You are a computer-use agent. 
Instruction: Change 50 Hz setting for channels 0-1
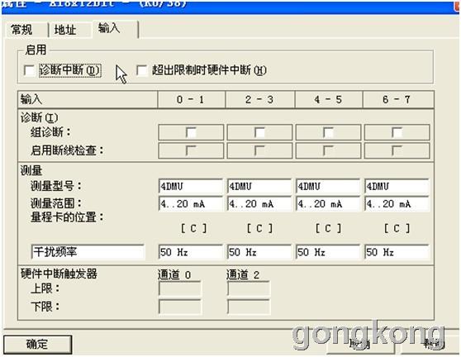tap(191, 252)
